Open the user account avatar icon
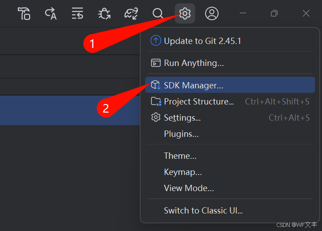Screen dimensions: 322x231 tap(212, 13)
